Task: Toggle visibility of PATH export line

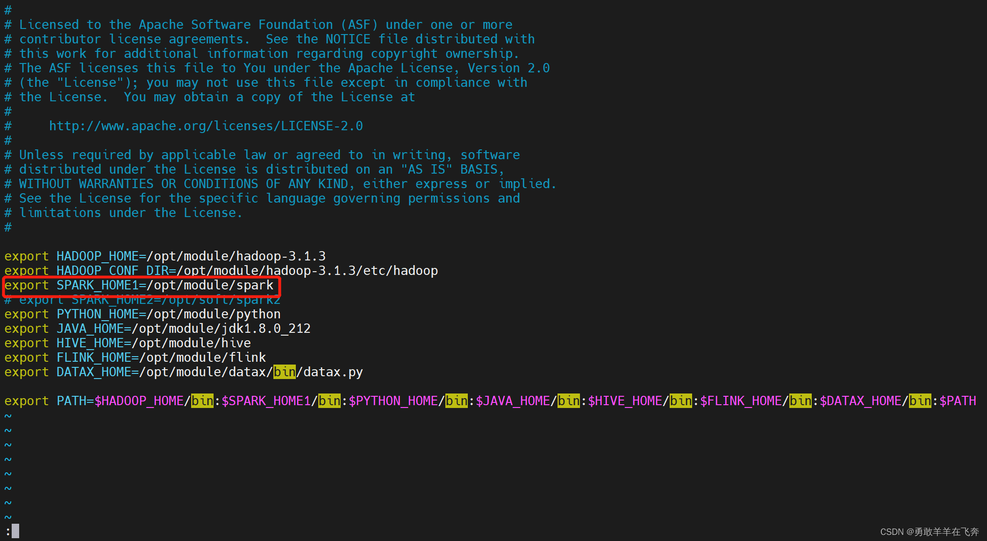Action: pyautogui.click(x=5, y=400)
